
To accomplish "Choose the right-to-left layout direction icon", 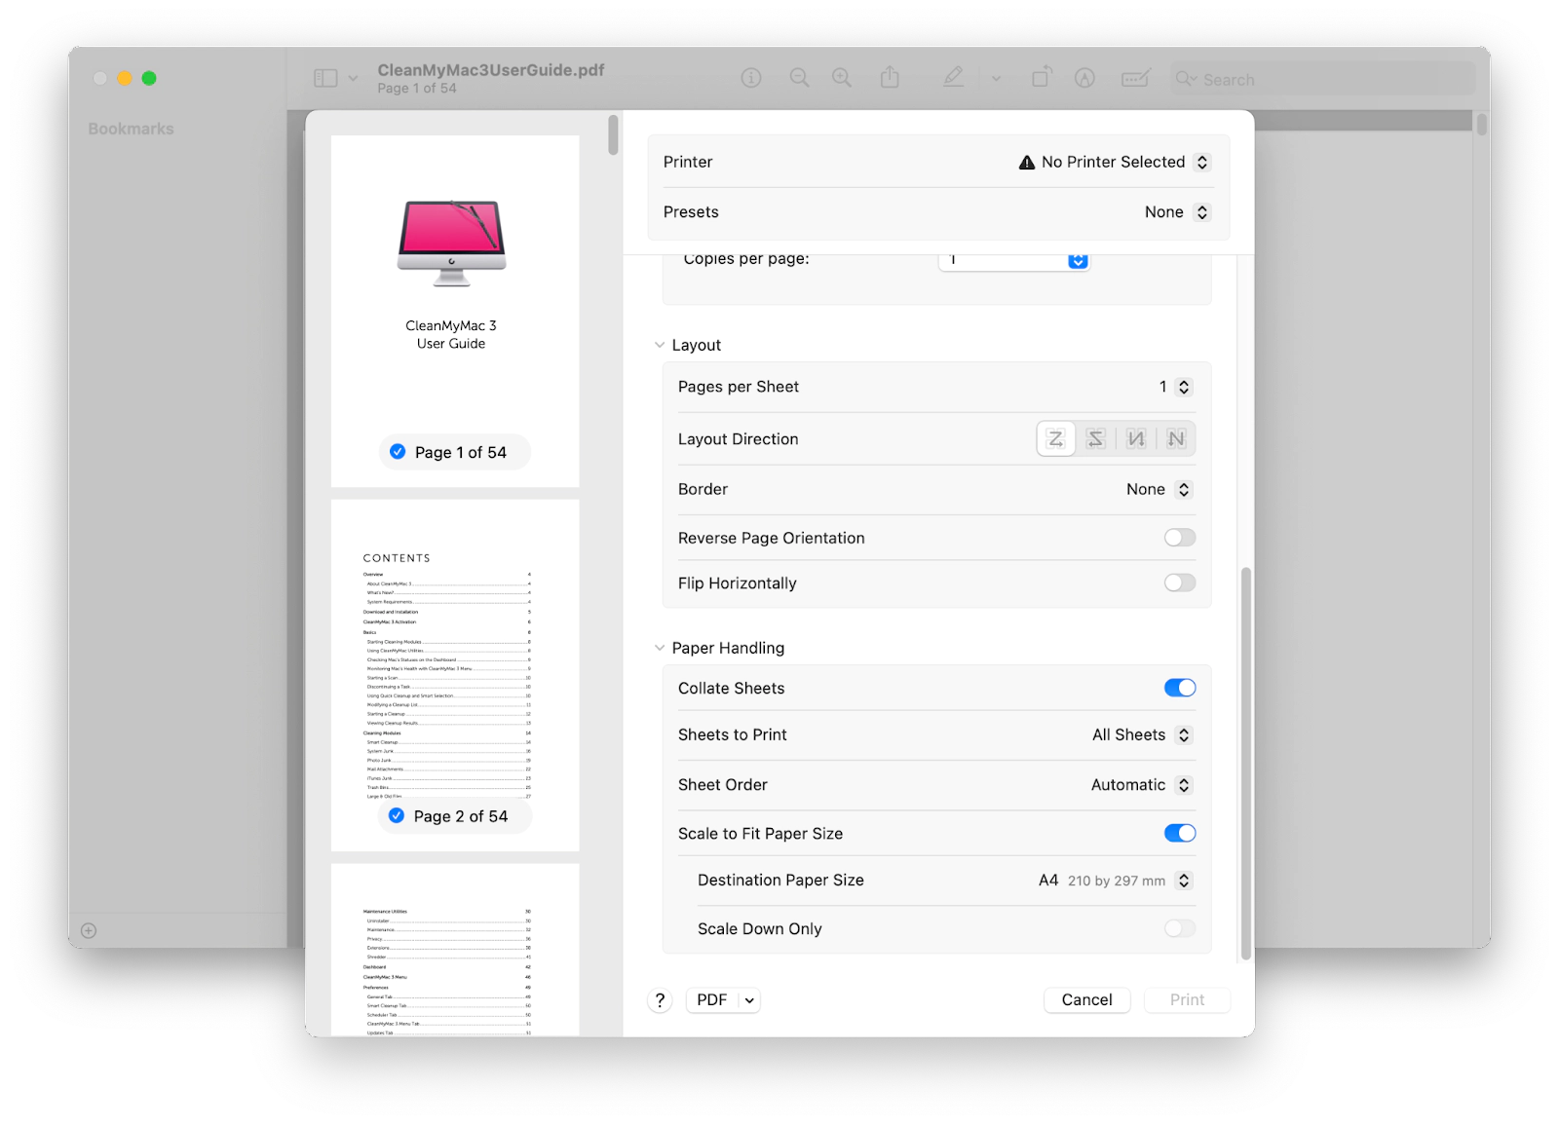I will click(1095, 438).
